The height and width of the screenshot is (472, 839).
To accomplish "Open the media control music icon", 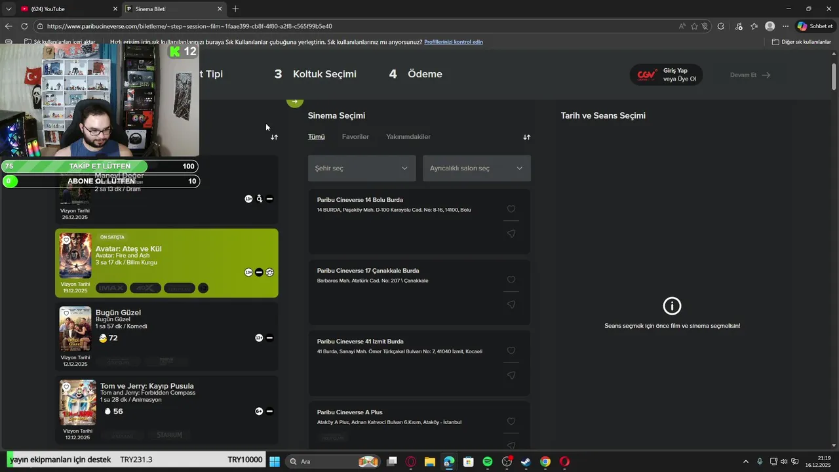I will pyautogui.click(x=739, y=26).
